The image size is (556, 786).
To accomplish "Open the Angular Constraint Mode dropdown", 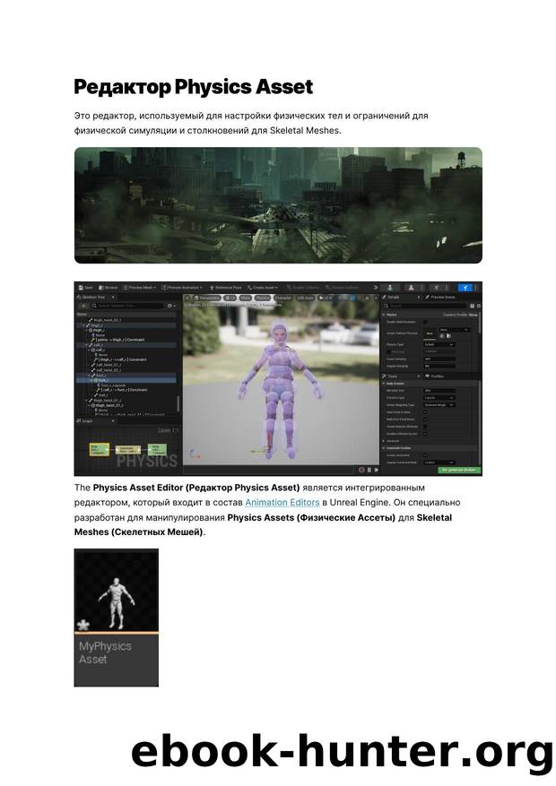I will pyautogui.click(x=439, y=462).
